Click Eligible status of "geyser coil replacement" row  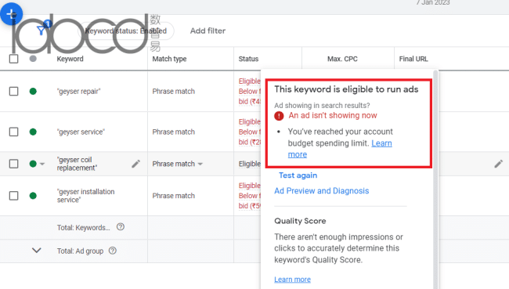click(x=249, y=164)
